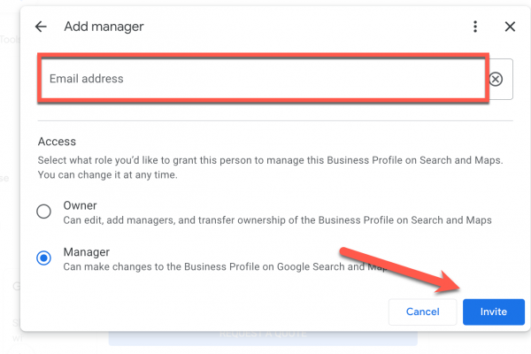Select the Owner radio button
Viewport: 531px width, 354px height.
point(43,212)
